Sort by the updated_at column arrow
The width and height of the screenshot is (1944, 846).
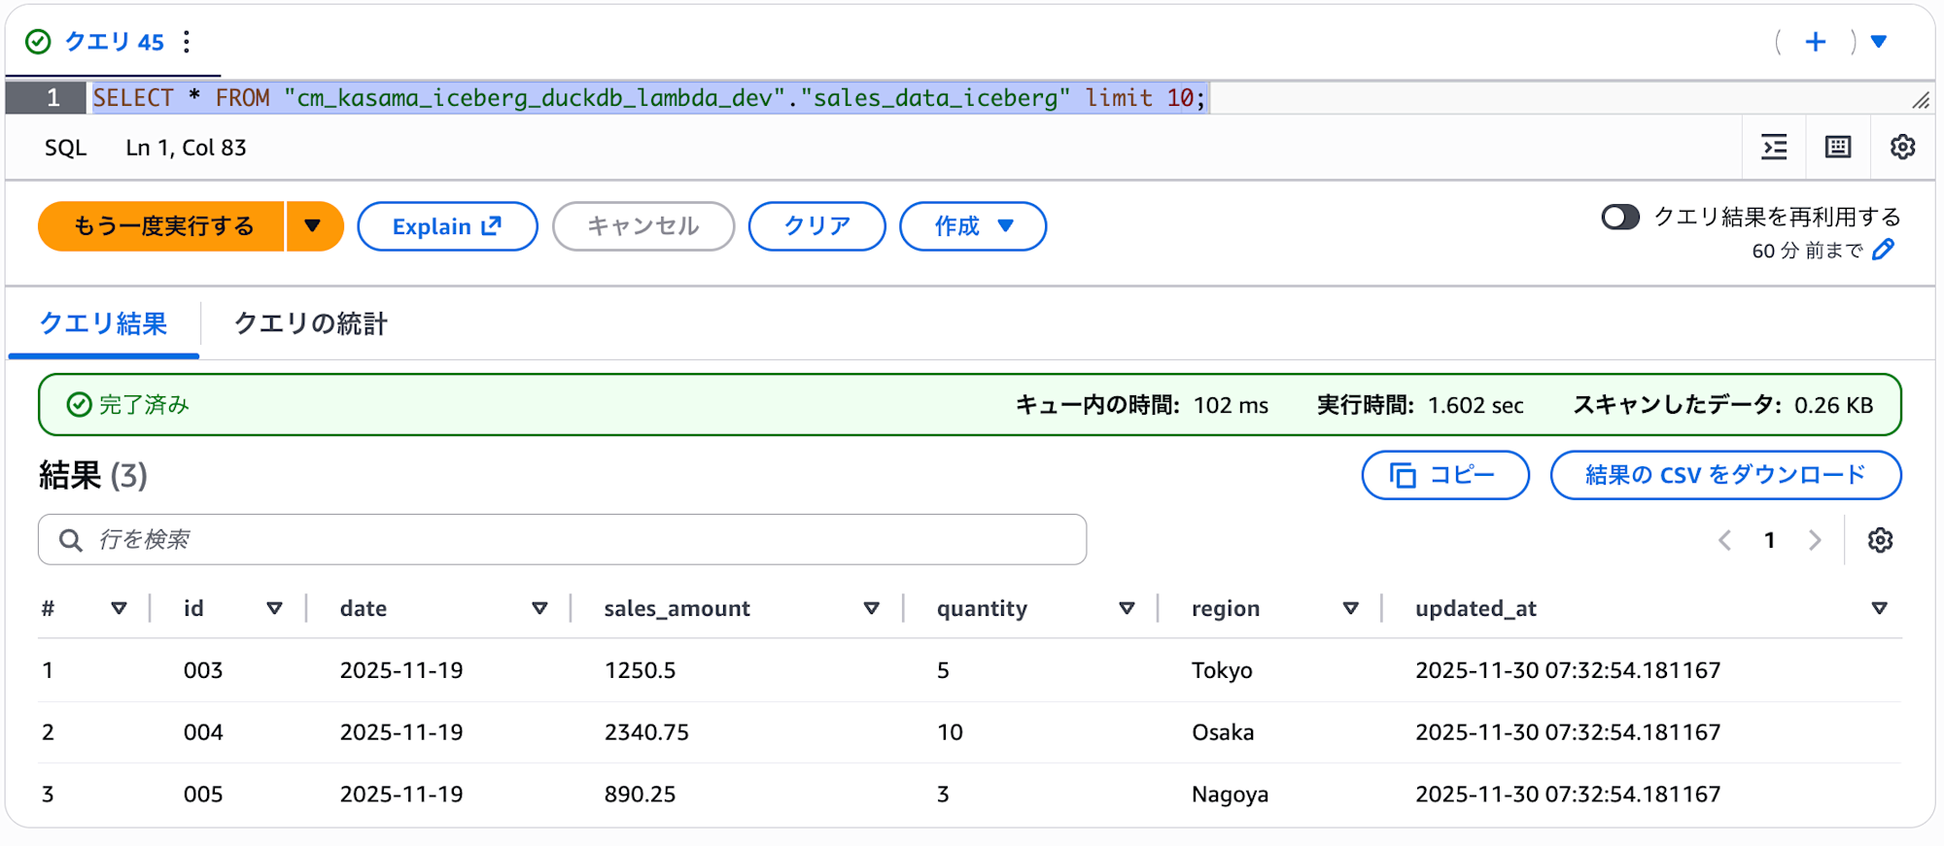tap(1879, 608)
